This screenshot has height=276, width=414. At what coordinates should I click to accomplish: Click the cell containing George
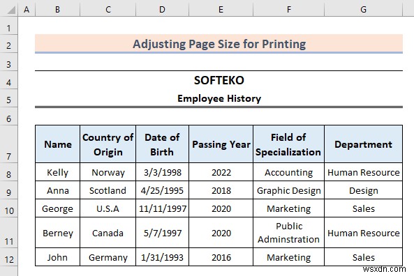pos(57,208)
